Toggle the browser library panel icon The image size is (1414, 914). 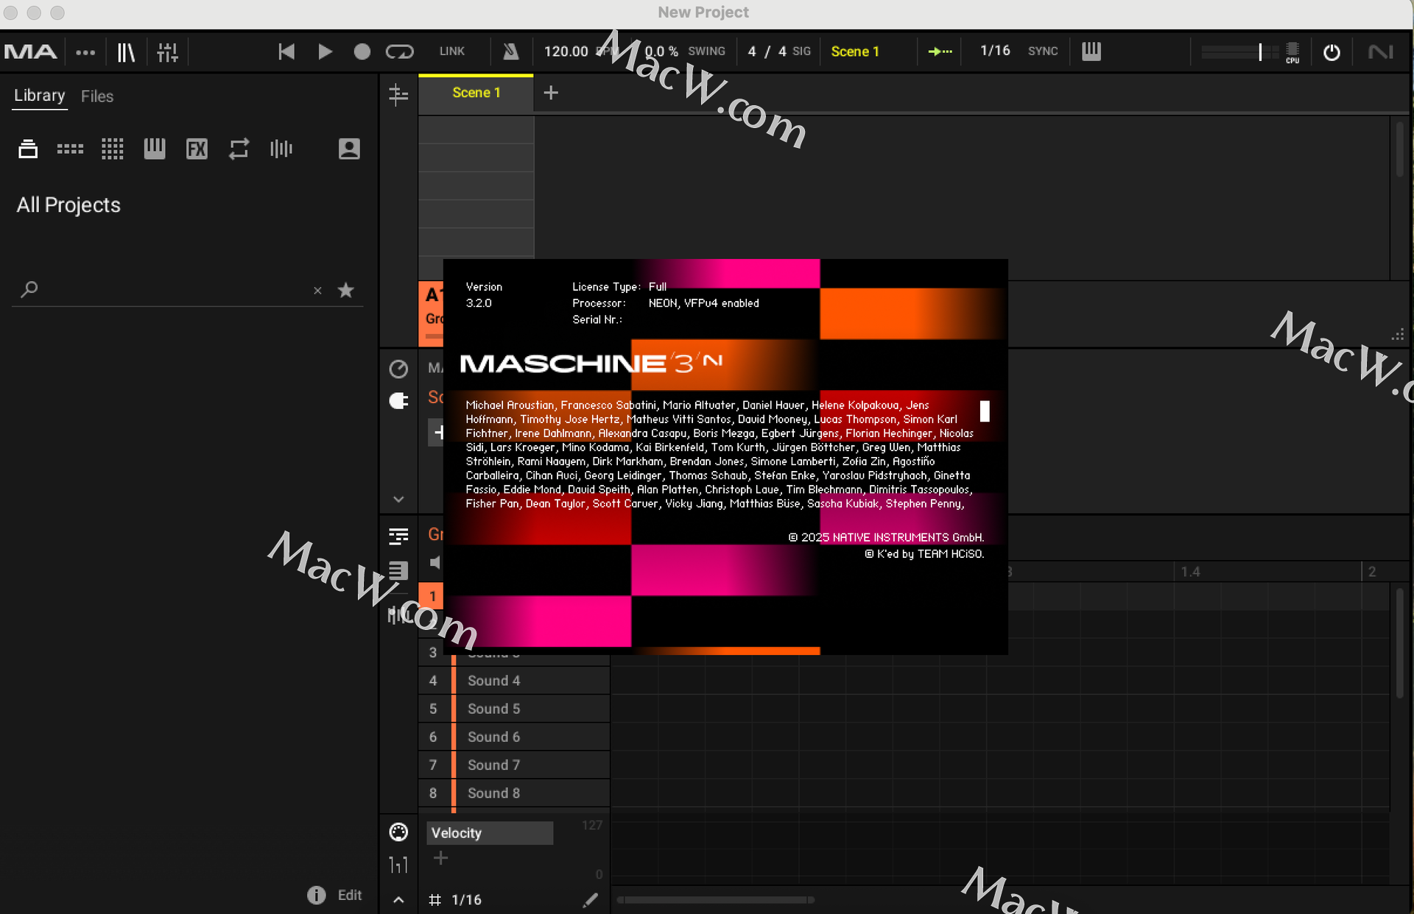coord(127,52)
